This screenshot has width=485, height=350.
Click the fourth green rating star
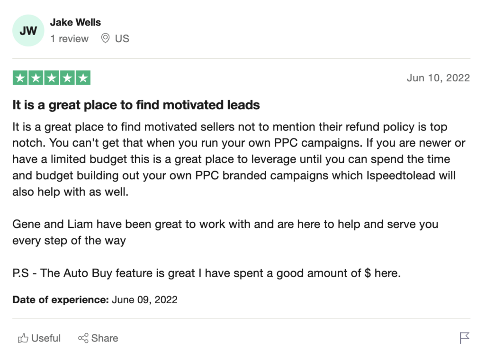point(67,78)
